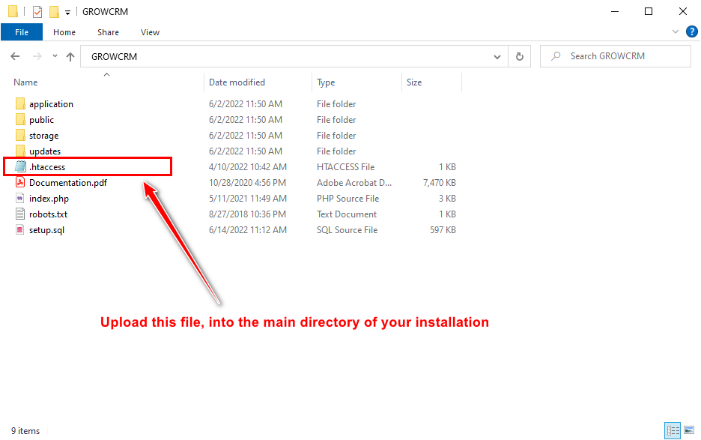Click the search magnifier icon
The width and height of the screenshot is (701, 440).
pyautogui.click(x=556, y=56)
